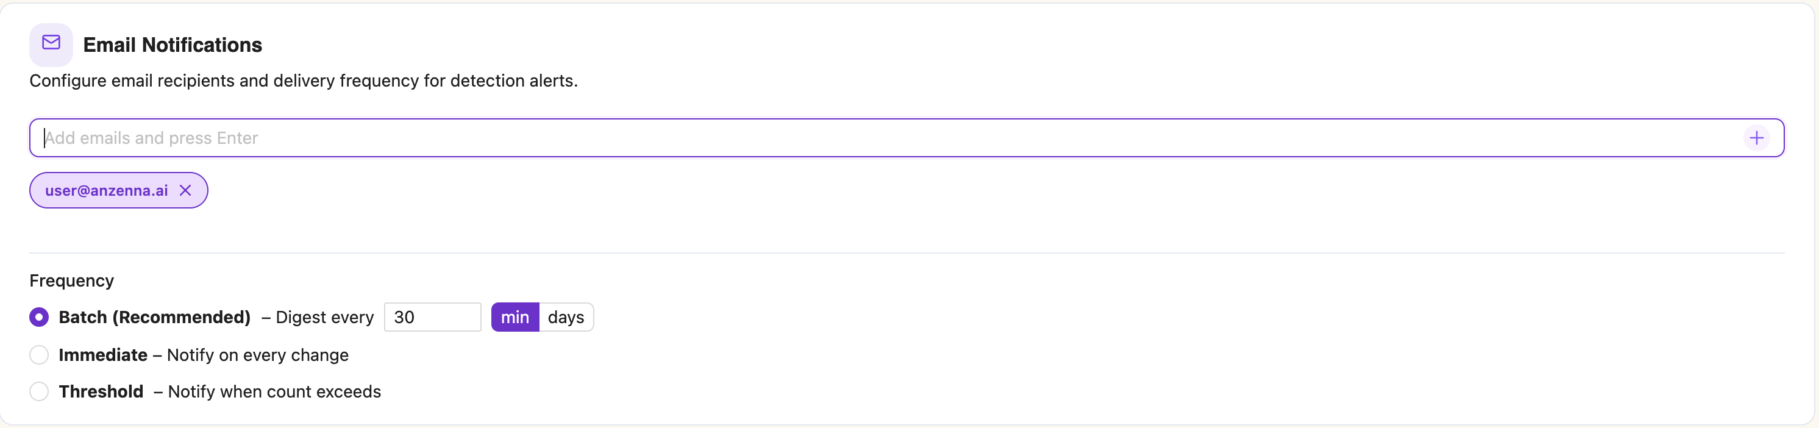Click the Notify on every change text

pos(258,355)
